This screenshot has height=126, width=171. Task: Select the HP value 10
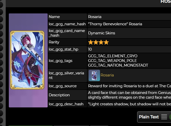click(90, 49)
